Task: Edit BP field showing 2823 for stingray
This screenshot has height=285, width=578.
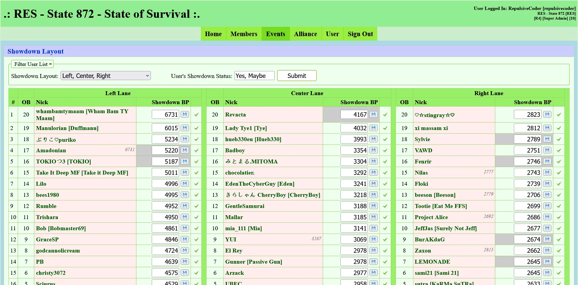Action: coord(528,114)
